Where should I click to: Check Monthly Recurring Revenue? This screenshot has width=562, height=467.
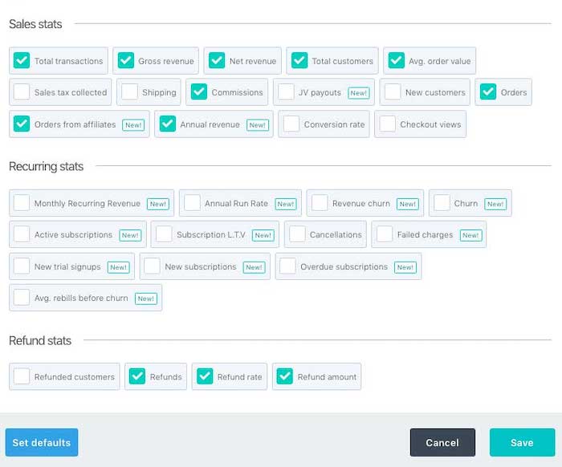22,203
